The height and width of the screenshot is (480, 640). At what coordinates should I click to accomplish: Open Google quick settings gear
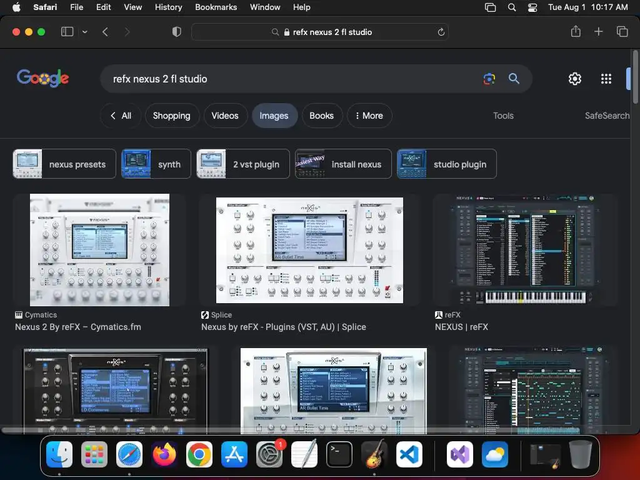pyautogui.click(x=575, y=79)
